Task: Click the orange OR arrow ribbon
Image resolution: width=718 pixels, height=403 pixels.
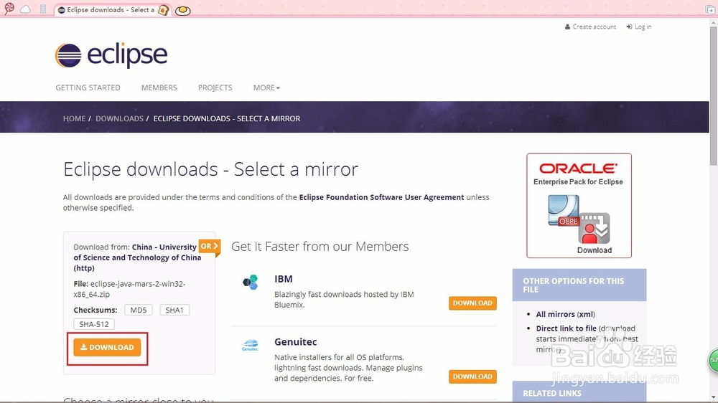Action: point(210,247)
